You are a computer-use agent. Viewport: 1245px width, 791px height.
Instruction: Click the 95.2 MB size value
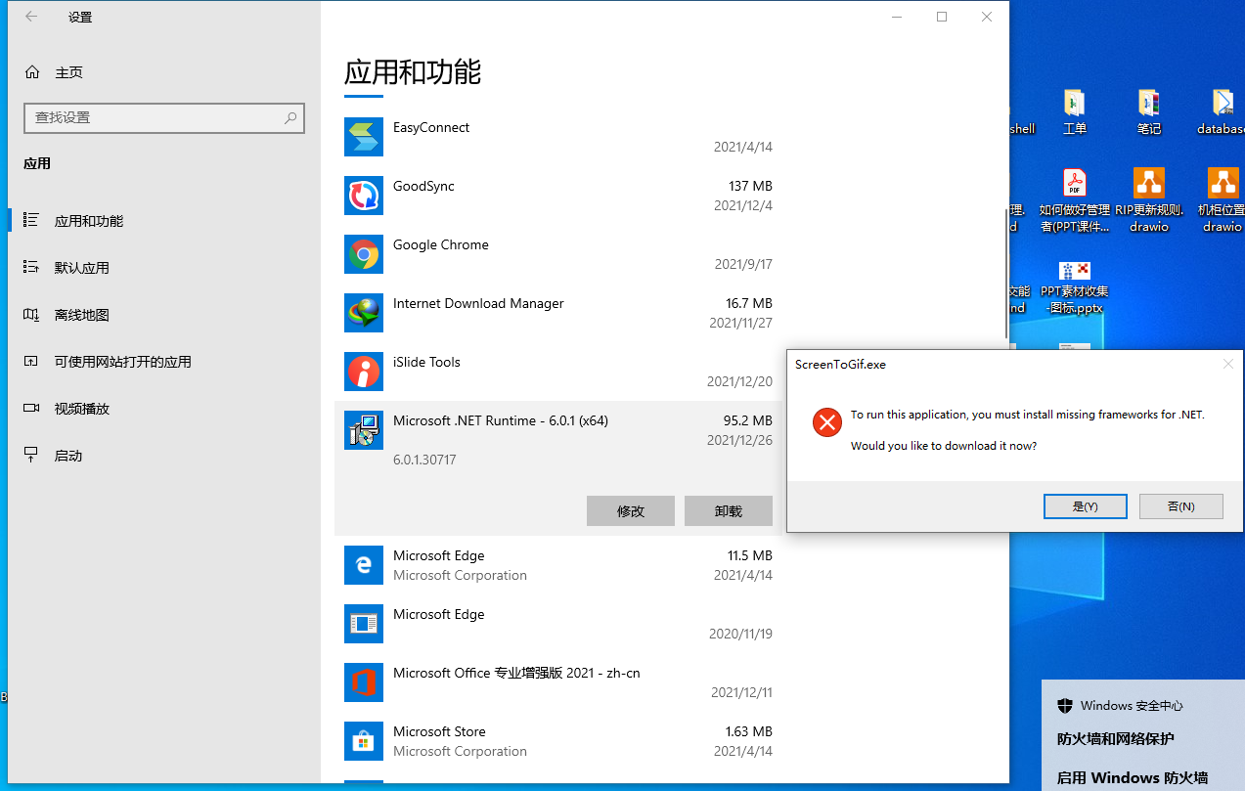[748, 420]
